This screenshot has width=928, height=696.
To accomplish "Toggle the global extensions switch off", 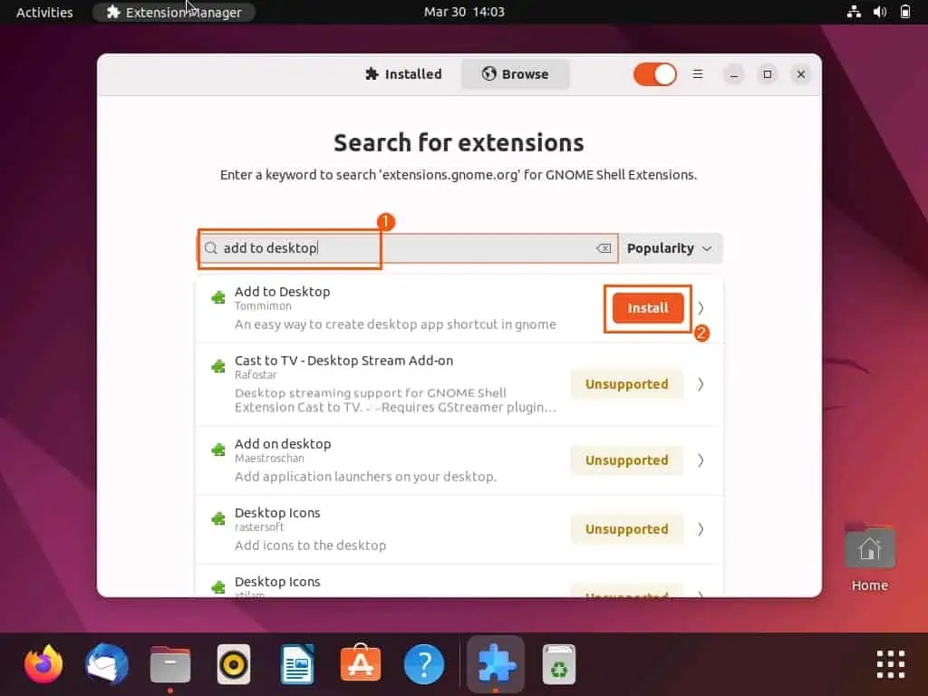I will (654, 74).
